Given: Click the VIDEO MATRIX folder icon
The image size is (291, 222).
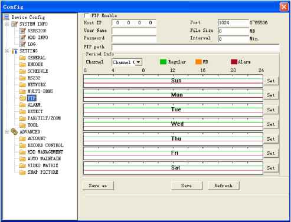Looking at the screenshot, I should coord(22,165).
